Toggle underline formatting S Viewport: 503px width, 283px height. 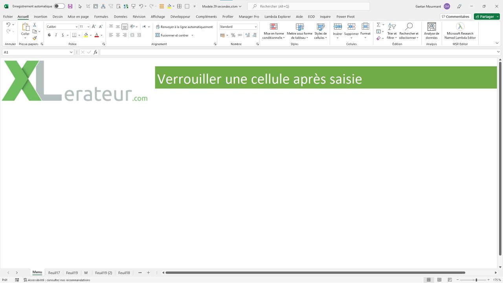[62, 35]
